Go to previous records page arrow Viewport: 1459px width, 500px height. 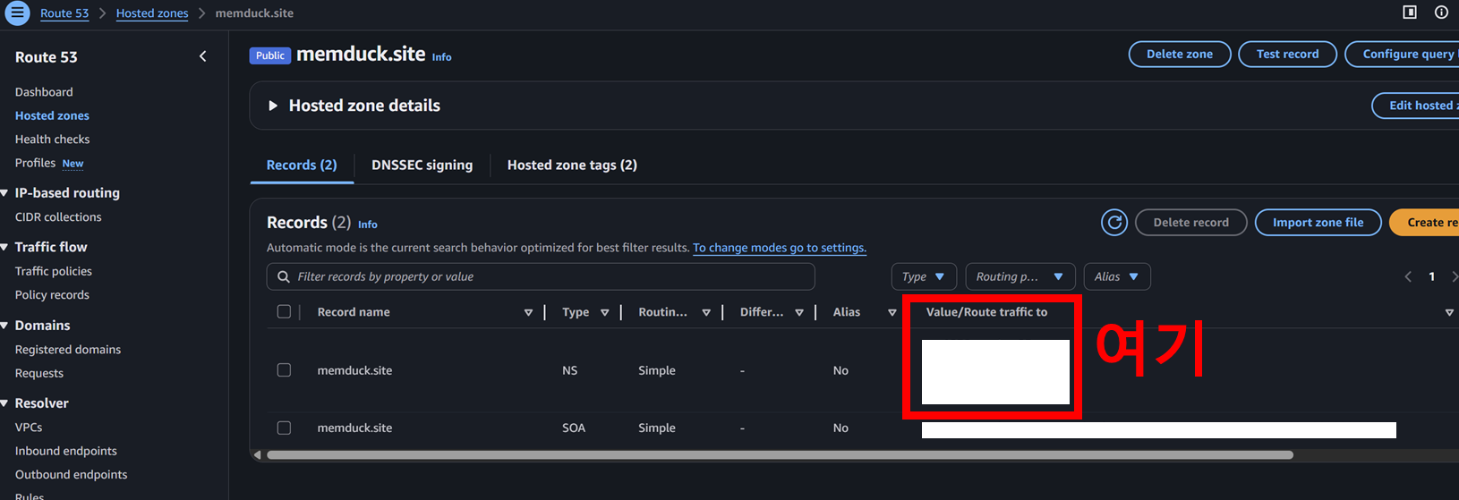coord(1408,276)
